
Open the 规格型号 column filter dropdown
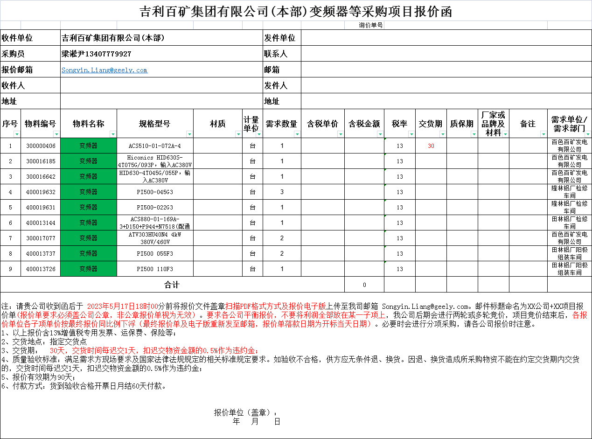click(189, 134)
